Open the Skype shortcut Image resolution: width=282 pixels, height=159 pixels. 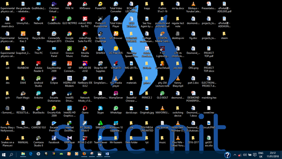pyautogui.click(x=100, y=110)
